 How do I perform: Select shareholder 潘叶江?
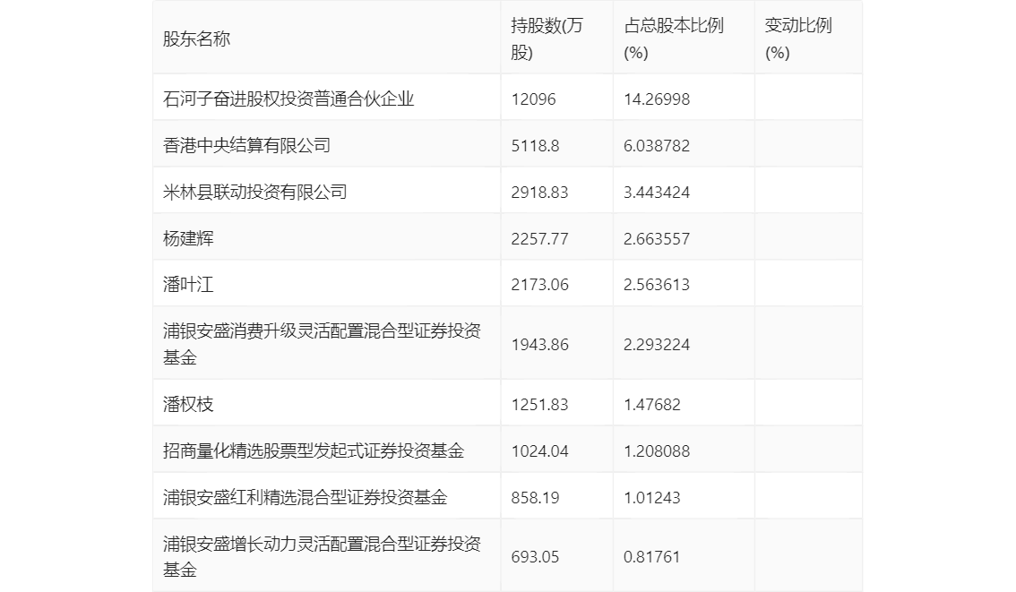[188, 284]
